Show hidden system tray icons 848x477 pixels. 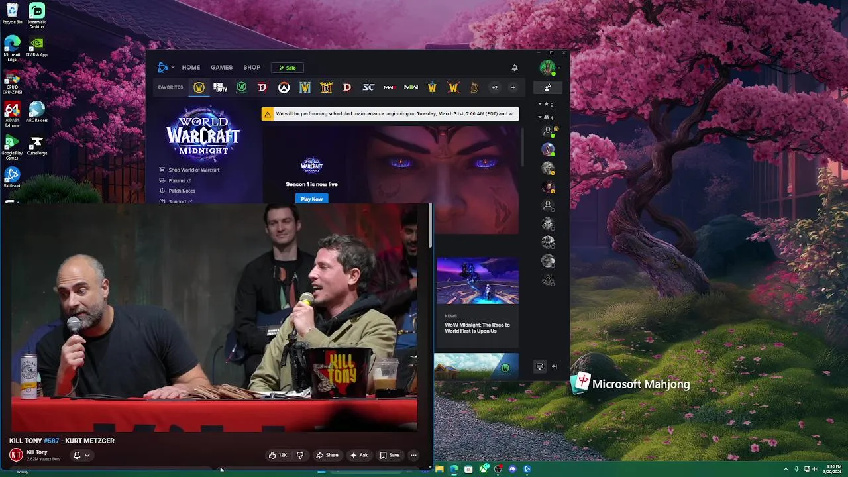click(x=786, y=469)
